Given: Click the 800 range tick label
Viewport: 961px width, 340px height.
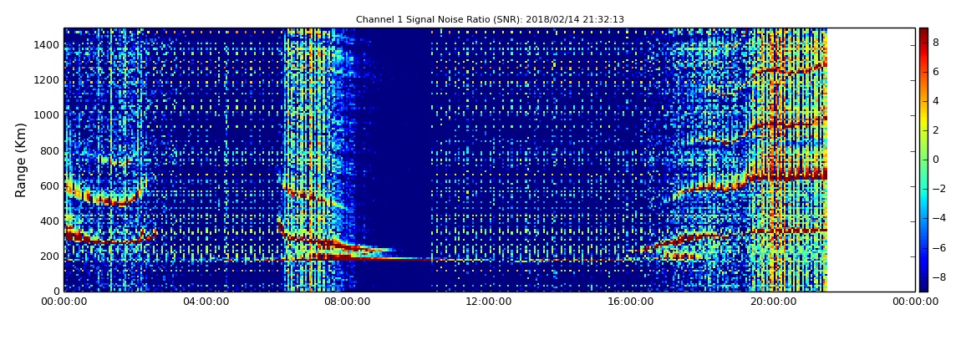Looking at the screenshot, I should point(49,150).
